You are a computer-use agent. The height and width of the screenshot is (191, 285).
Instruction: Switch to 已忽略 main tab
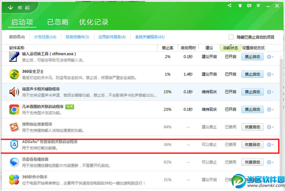point(58,22)
